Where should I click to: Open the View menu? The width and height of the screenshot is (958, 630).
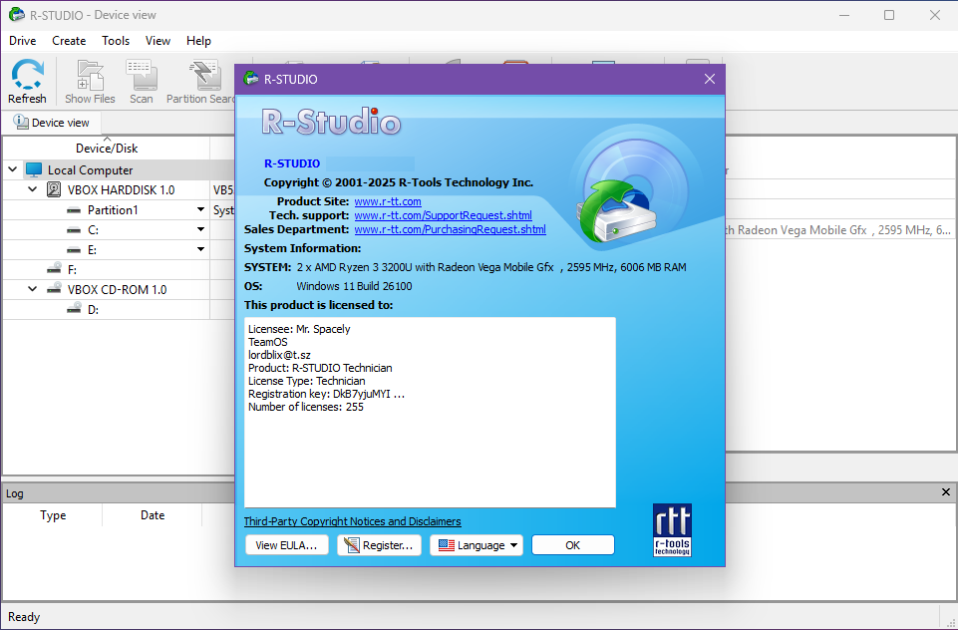coord(158,41)
